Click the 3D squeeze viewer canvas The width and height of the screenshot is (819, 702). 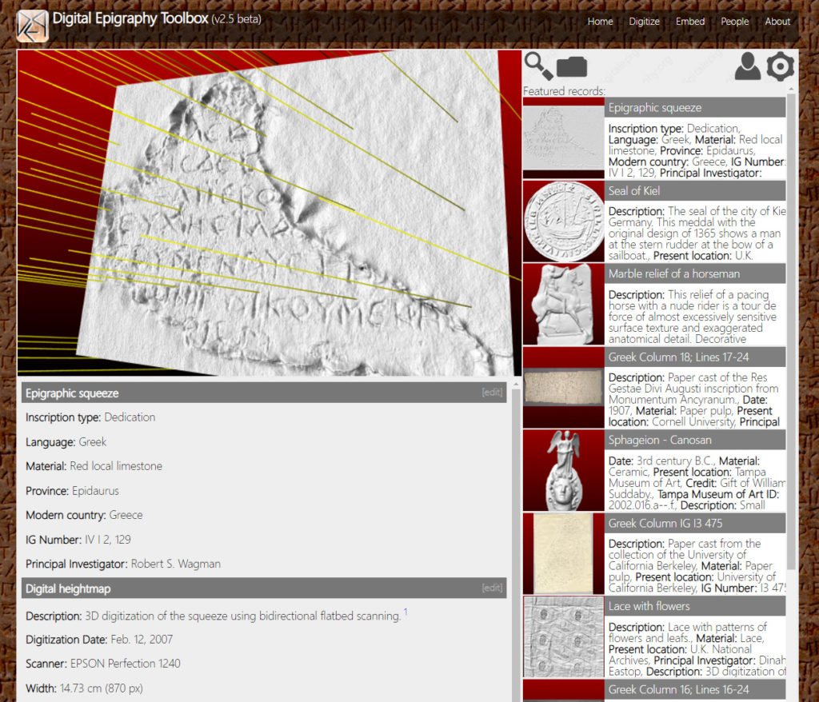click(x=270, y=213)
